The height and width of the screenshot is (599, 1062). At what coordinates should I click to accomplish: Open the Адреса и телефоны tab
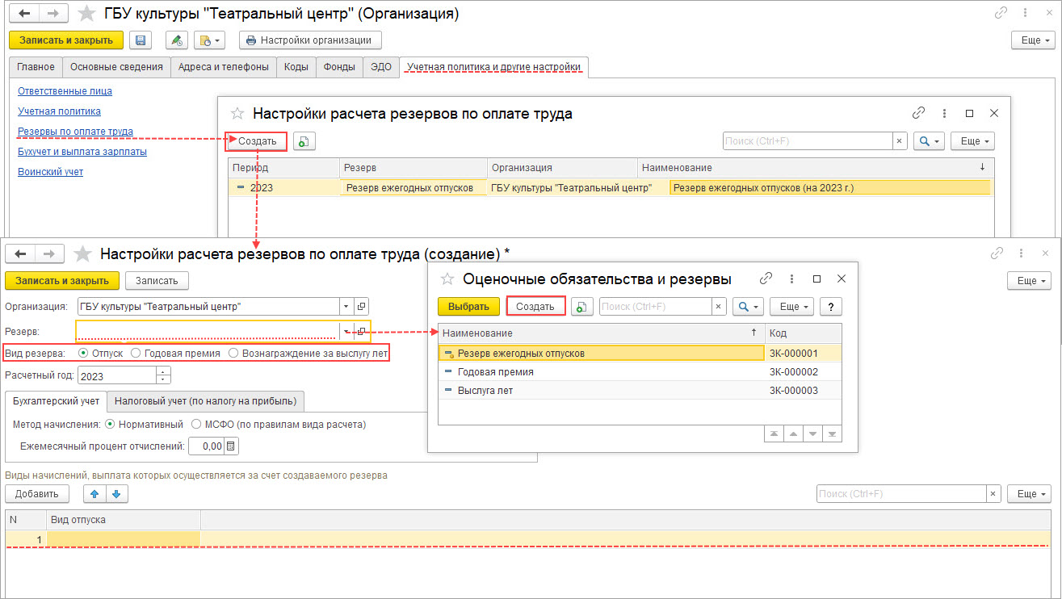pos(224,67)
